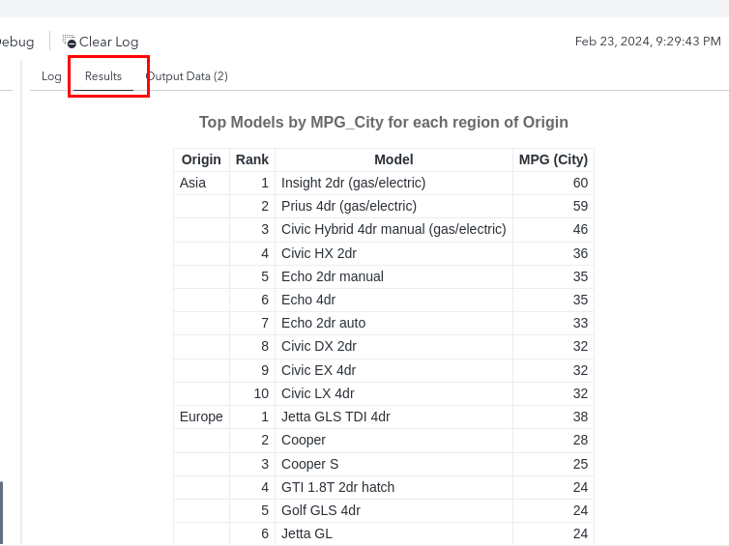This screenshot has height=546, width=729.
Task: Open the Output Data (2) tab
Action: coord(188,76)
